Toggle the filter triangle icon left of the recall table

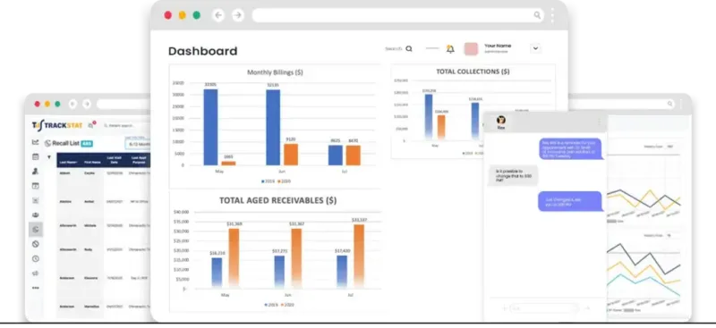(x=49, y=157)
